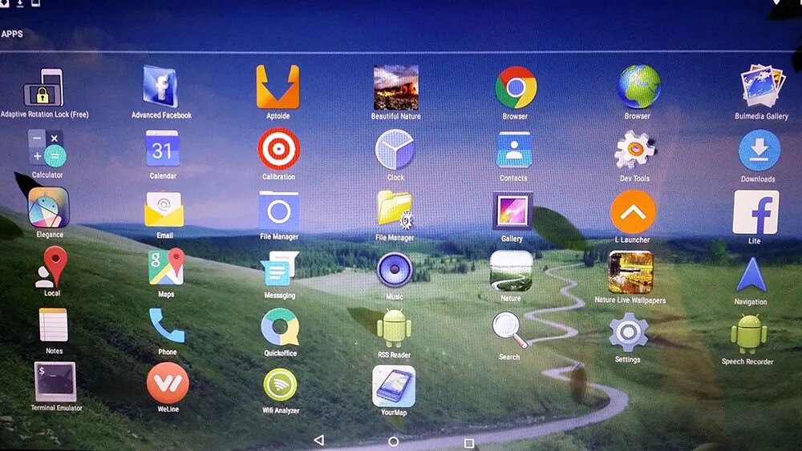
Task: Launch the globe Browser app
Action: pyautogui.click(x=638, y=87)
